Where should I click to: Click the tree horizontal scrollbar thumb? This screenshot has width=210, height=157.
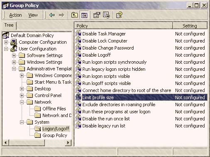click(27, 142)
